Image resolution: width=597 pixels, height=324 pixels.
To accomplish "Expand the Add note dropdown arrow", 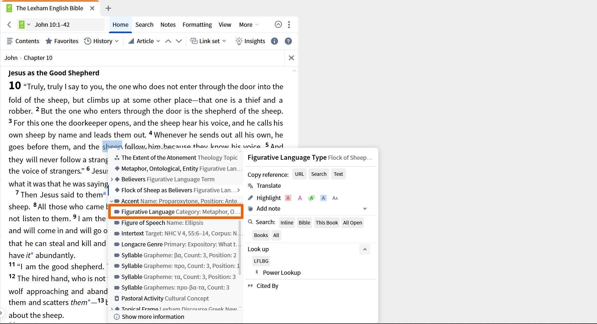I will click(365, 208).
